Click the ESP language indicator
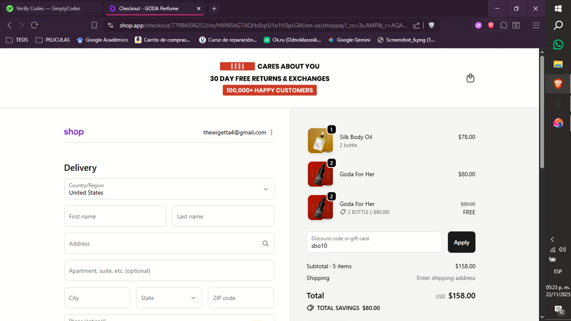The image size is (571, 321). (x=558, y=271)
